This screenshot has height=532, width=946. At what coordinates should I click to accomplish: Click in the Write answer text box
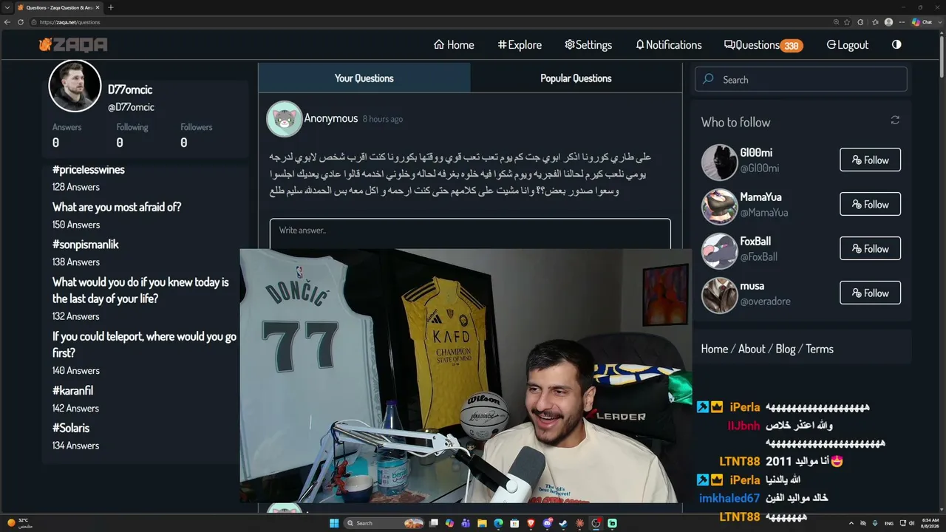(470, 233)
